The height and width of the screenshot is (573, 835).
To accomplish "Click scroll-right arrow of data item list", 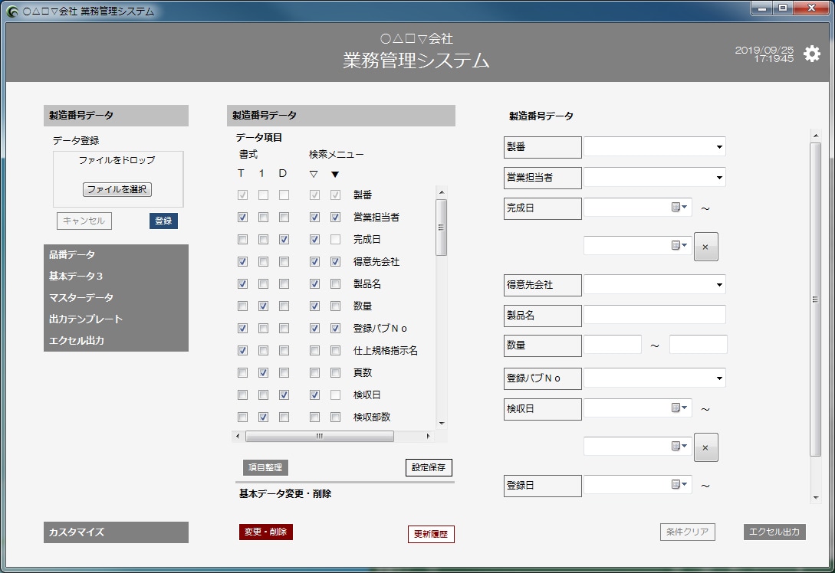I will click(x=428, y=437).
